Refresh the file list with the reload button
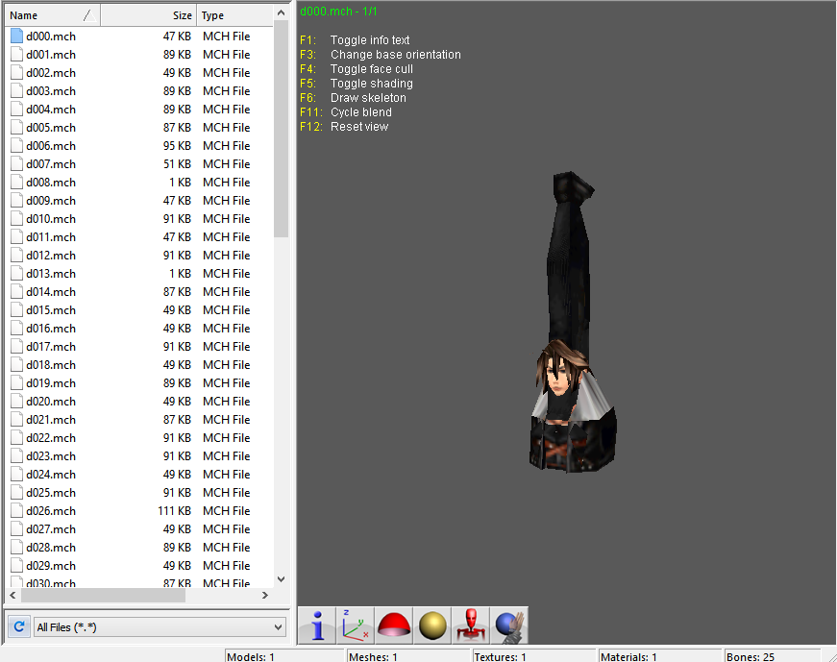 [x=18, y=626]
